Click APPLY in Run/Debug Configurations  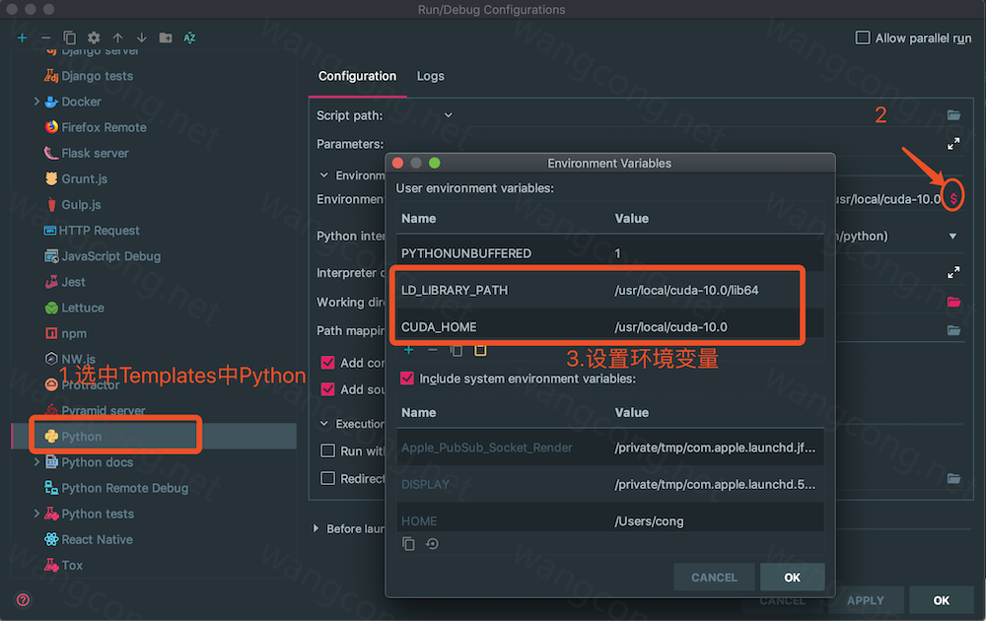(x=866, y=600)
